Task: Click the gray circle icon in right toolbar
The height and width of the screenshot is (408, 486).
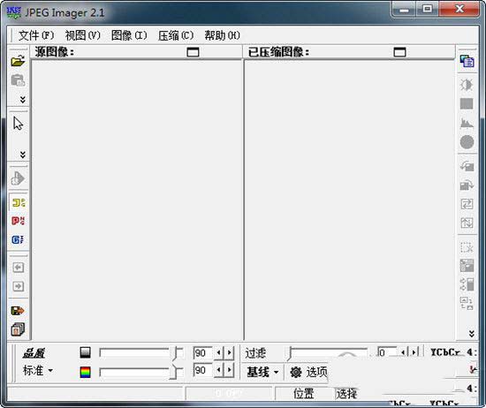Action: [467, 142]
